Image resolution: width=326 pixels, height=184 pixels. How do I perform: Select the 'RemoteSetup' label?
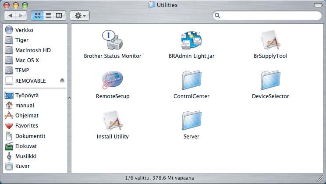(x=113, y=96)
